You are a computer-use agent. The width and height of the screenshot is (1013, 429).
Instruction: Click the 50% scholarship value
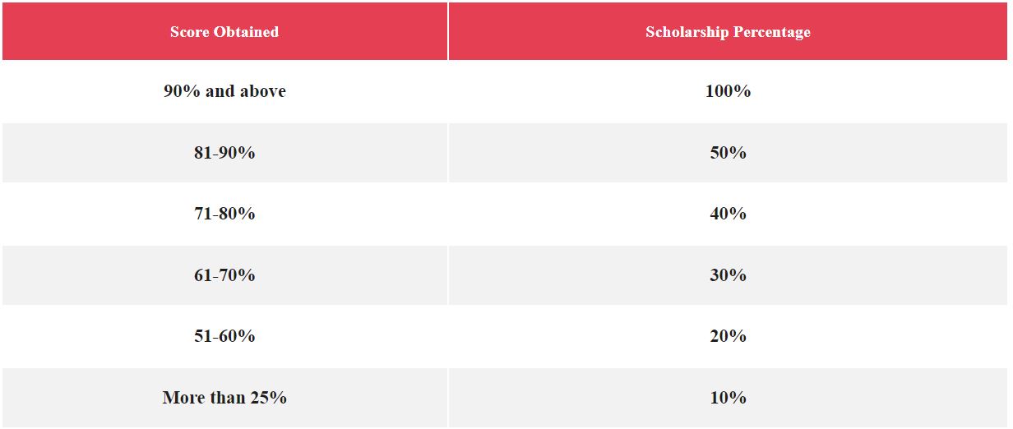728,153
